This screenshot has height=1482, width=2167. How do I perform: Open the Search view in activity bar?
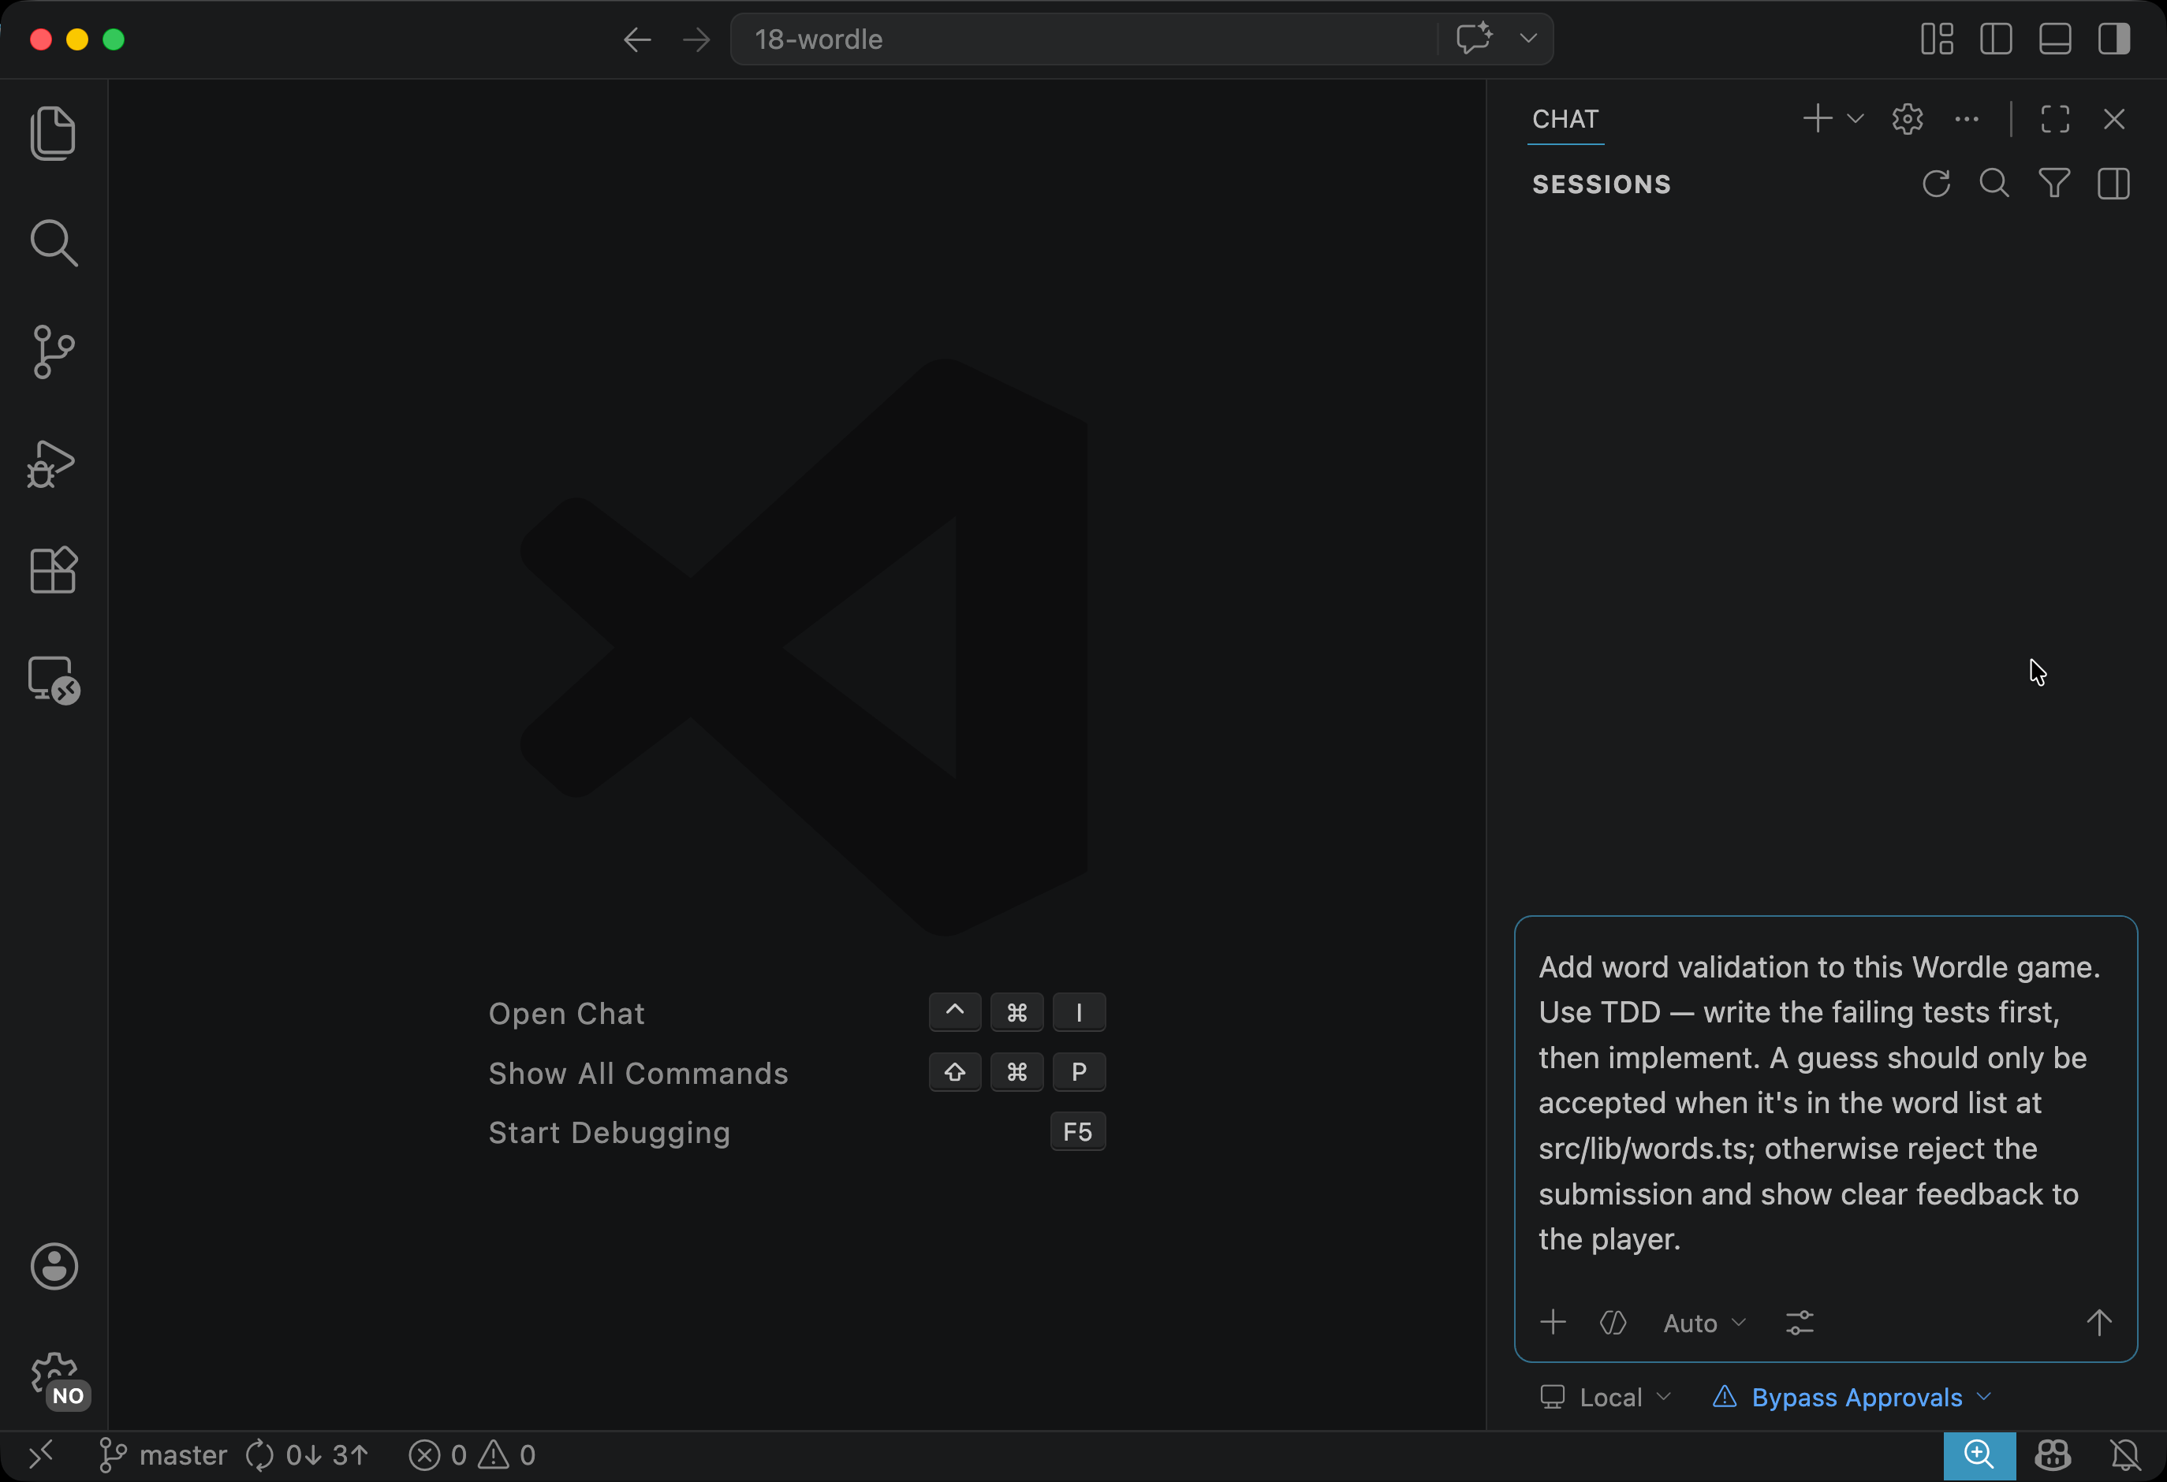(x=53, y=244)
